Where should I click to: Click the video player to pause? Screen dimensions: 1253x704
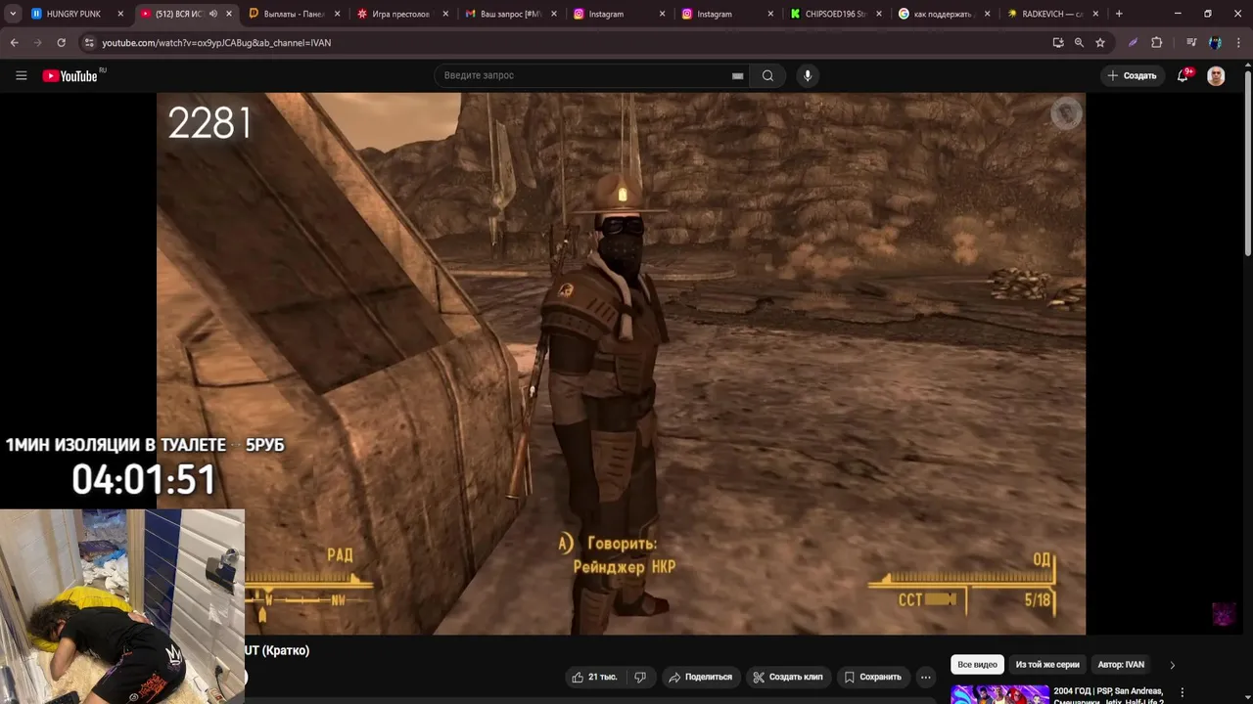click(x=621, y=364)
